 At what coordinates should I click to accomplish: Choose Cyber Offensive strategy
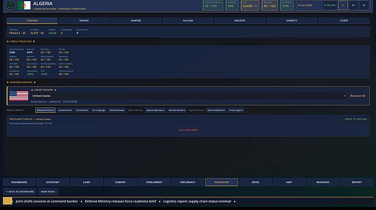click(x=135, y=110)
